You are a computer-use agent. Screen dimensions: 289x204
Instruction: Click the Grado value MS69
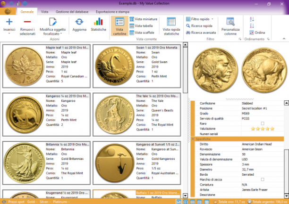(x=246, y=114)
